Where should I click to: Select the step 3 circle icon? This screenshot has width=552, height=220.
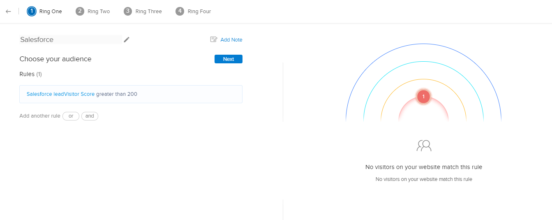coord(128,12)
